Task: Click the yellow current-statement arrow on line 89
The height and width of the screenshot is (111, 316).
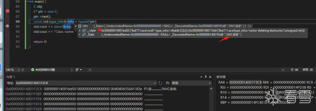Action: pos(7,26)
